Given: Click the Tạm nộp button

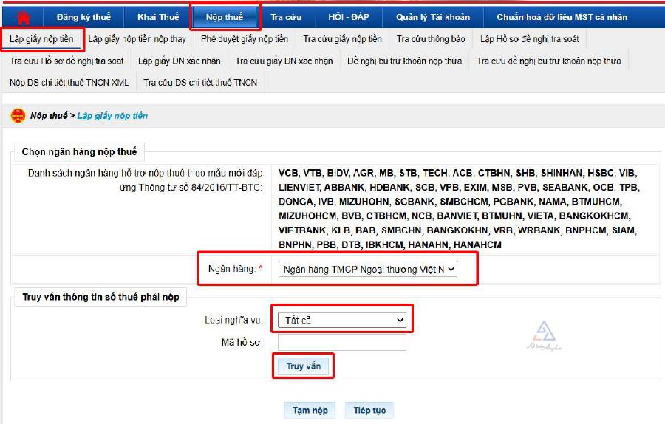Looking at the screenshot, I should (310, 410).
